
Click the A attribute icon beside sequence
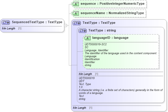pyautogui.click(x=76, y=4)
